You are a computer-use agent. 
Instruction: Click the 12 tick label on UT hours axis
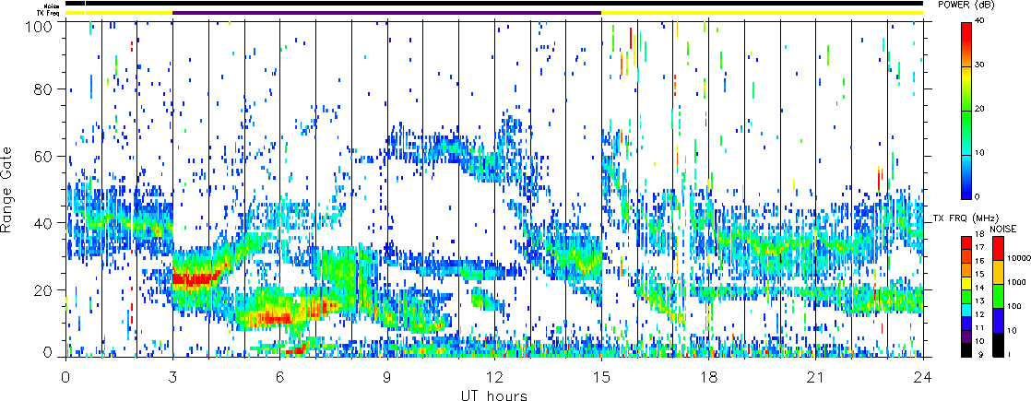click(x=494, y=377)
